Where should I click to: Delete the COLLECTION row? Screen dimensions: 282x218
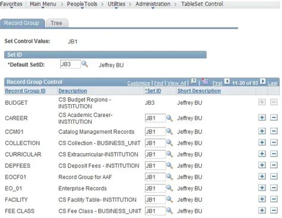tap(274, 142)
